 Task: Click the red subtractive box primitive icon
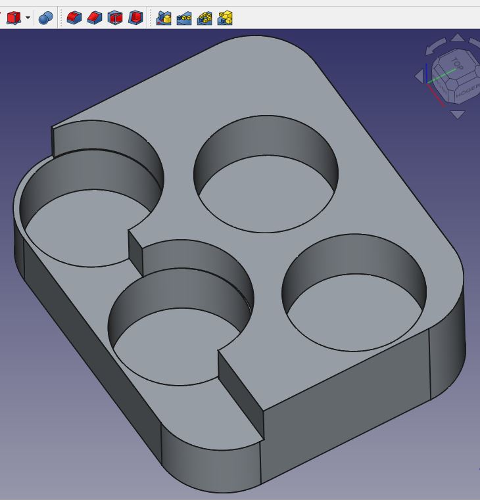[x=14, y=18]
